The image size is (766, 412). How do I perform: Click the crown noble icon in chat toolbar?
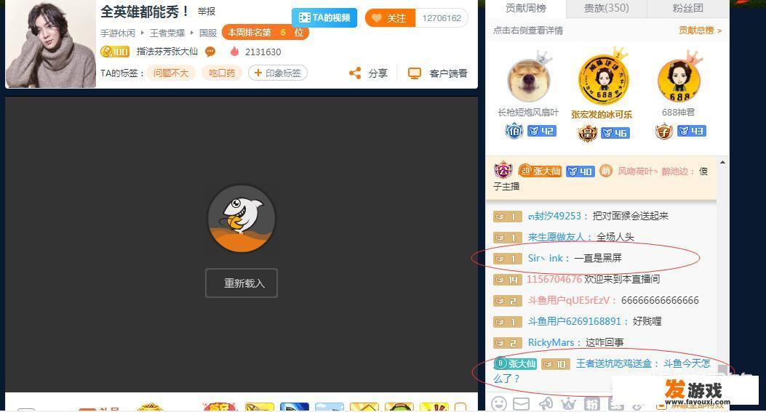[568, 404]
